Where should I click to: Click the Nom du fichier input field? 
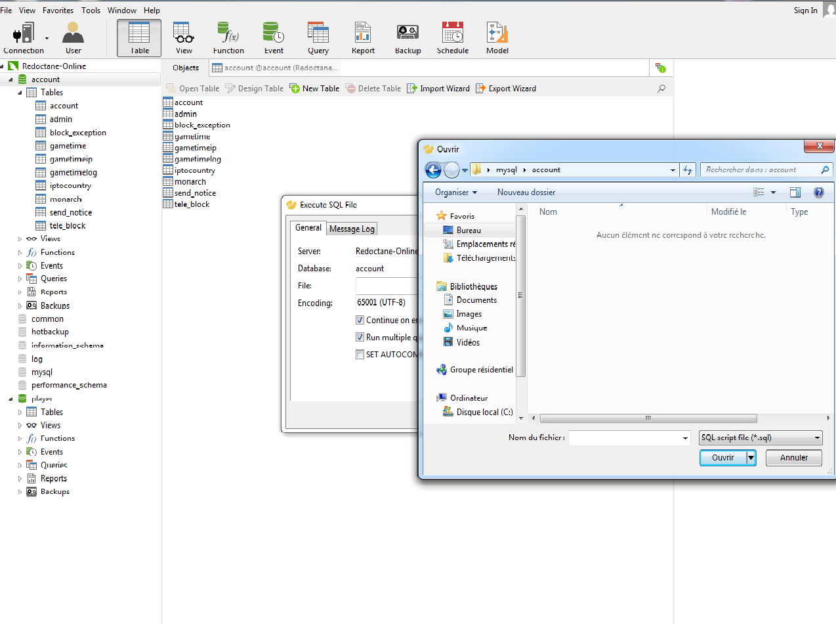pyautogui.click(x=629, y=437)
